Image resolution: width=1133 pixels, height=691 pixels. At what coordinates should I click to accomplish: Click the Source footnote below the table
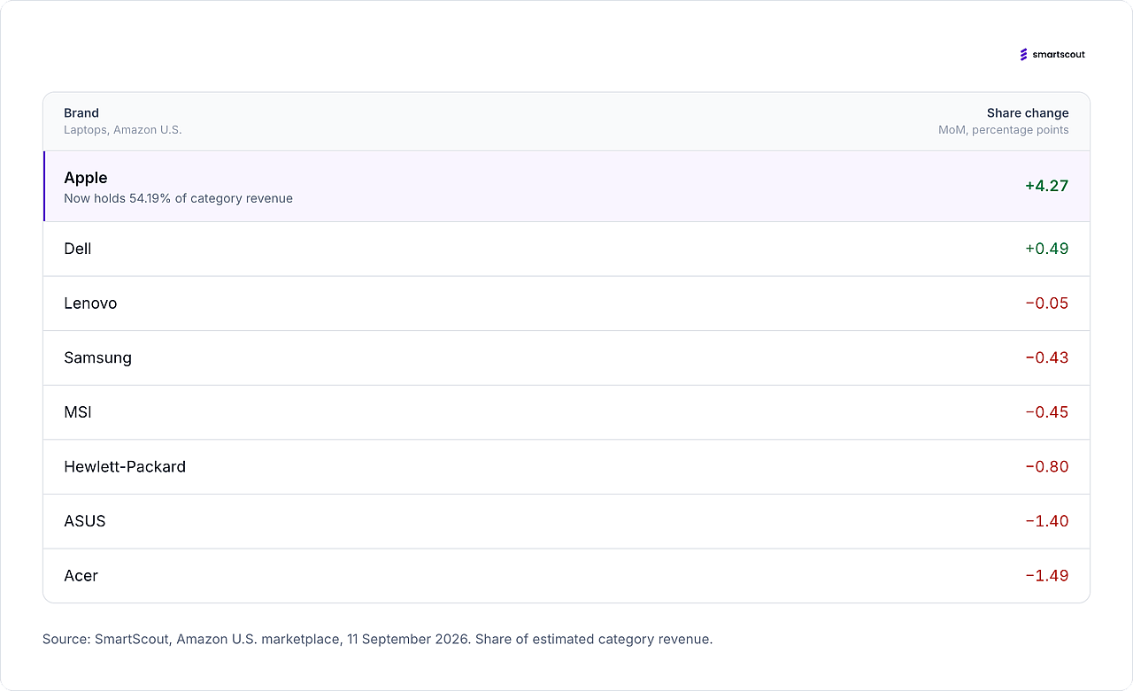pos(377,639)
